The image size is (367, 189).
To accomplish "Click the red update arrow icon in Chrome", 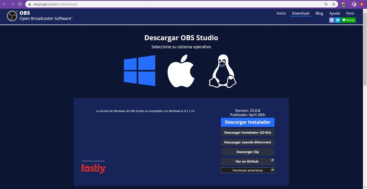I will [362, 4].
